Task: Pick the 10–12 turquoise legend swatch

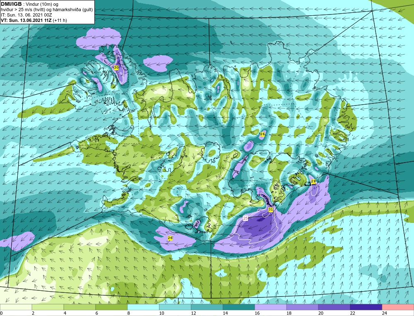Action: (x=175, y=307)
